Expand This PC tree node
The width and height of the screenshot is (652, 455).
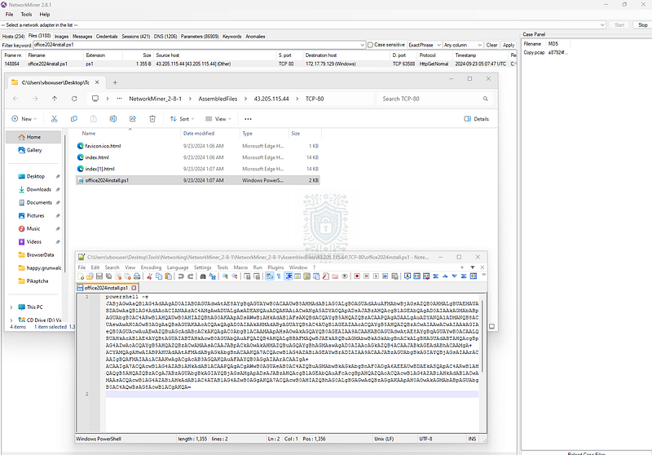pos(11,307)
